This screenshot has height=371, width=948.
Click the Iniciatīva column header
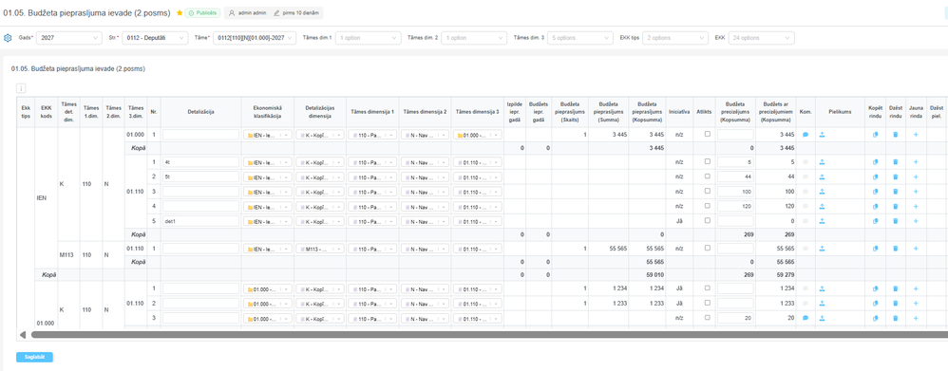679,111
